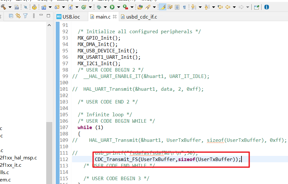Toggle word wrap in the editor
The width and height of the screenshot is (288, 184).
pyautogui.click(x=170, y=7)
